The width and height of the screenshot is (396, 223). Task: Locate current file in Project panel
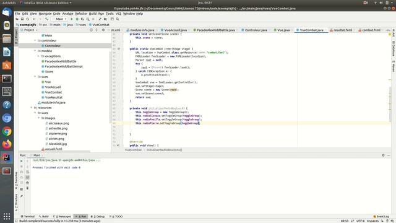91,30
